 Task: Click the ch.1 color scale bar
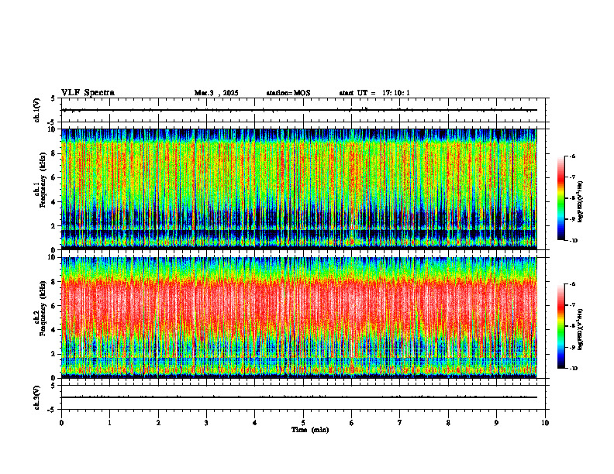561,198
